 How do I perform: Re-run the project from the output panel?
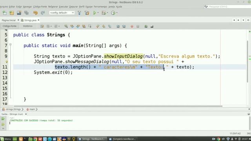3,119
